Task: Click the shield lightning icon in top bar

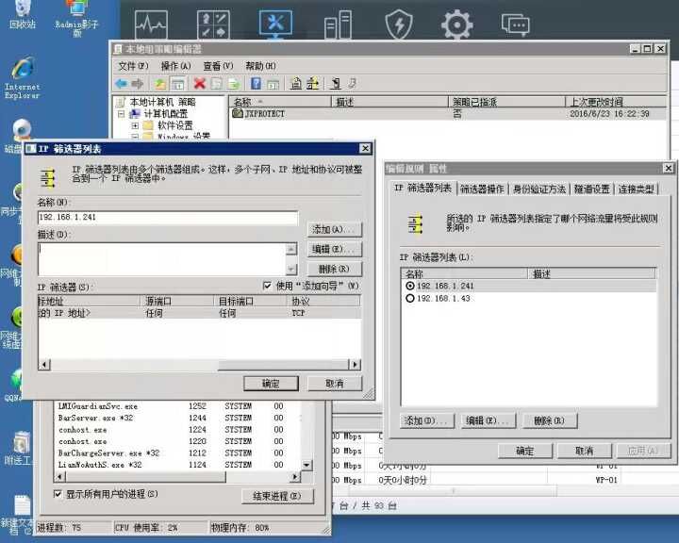Action: [399, 25]
